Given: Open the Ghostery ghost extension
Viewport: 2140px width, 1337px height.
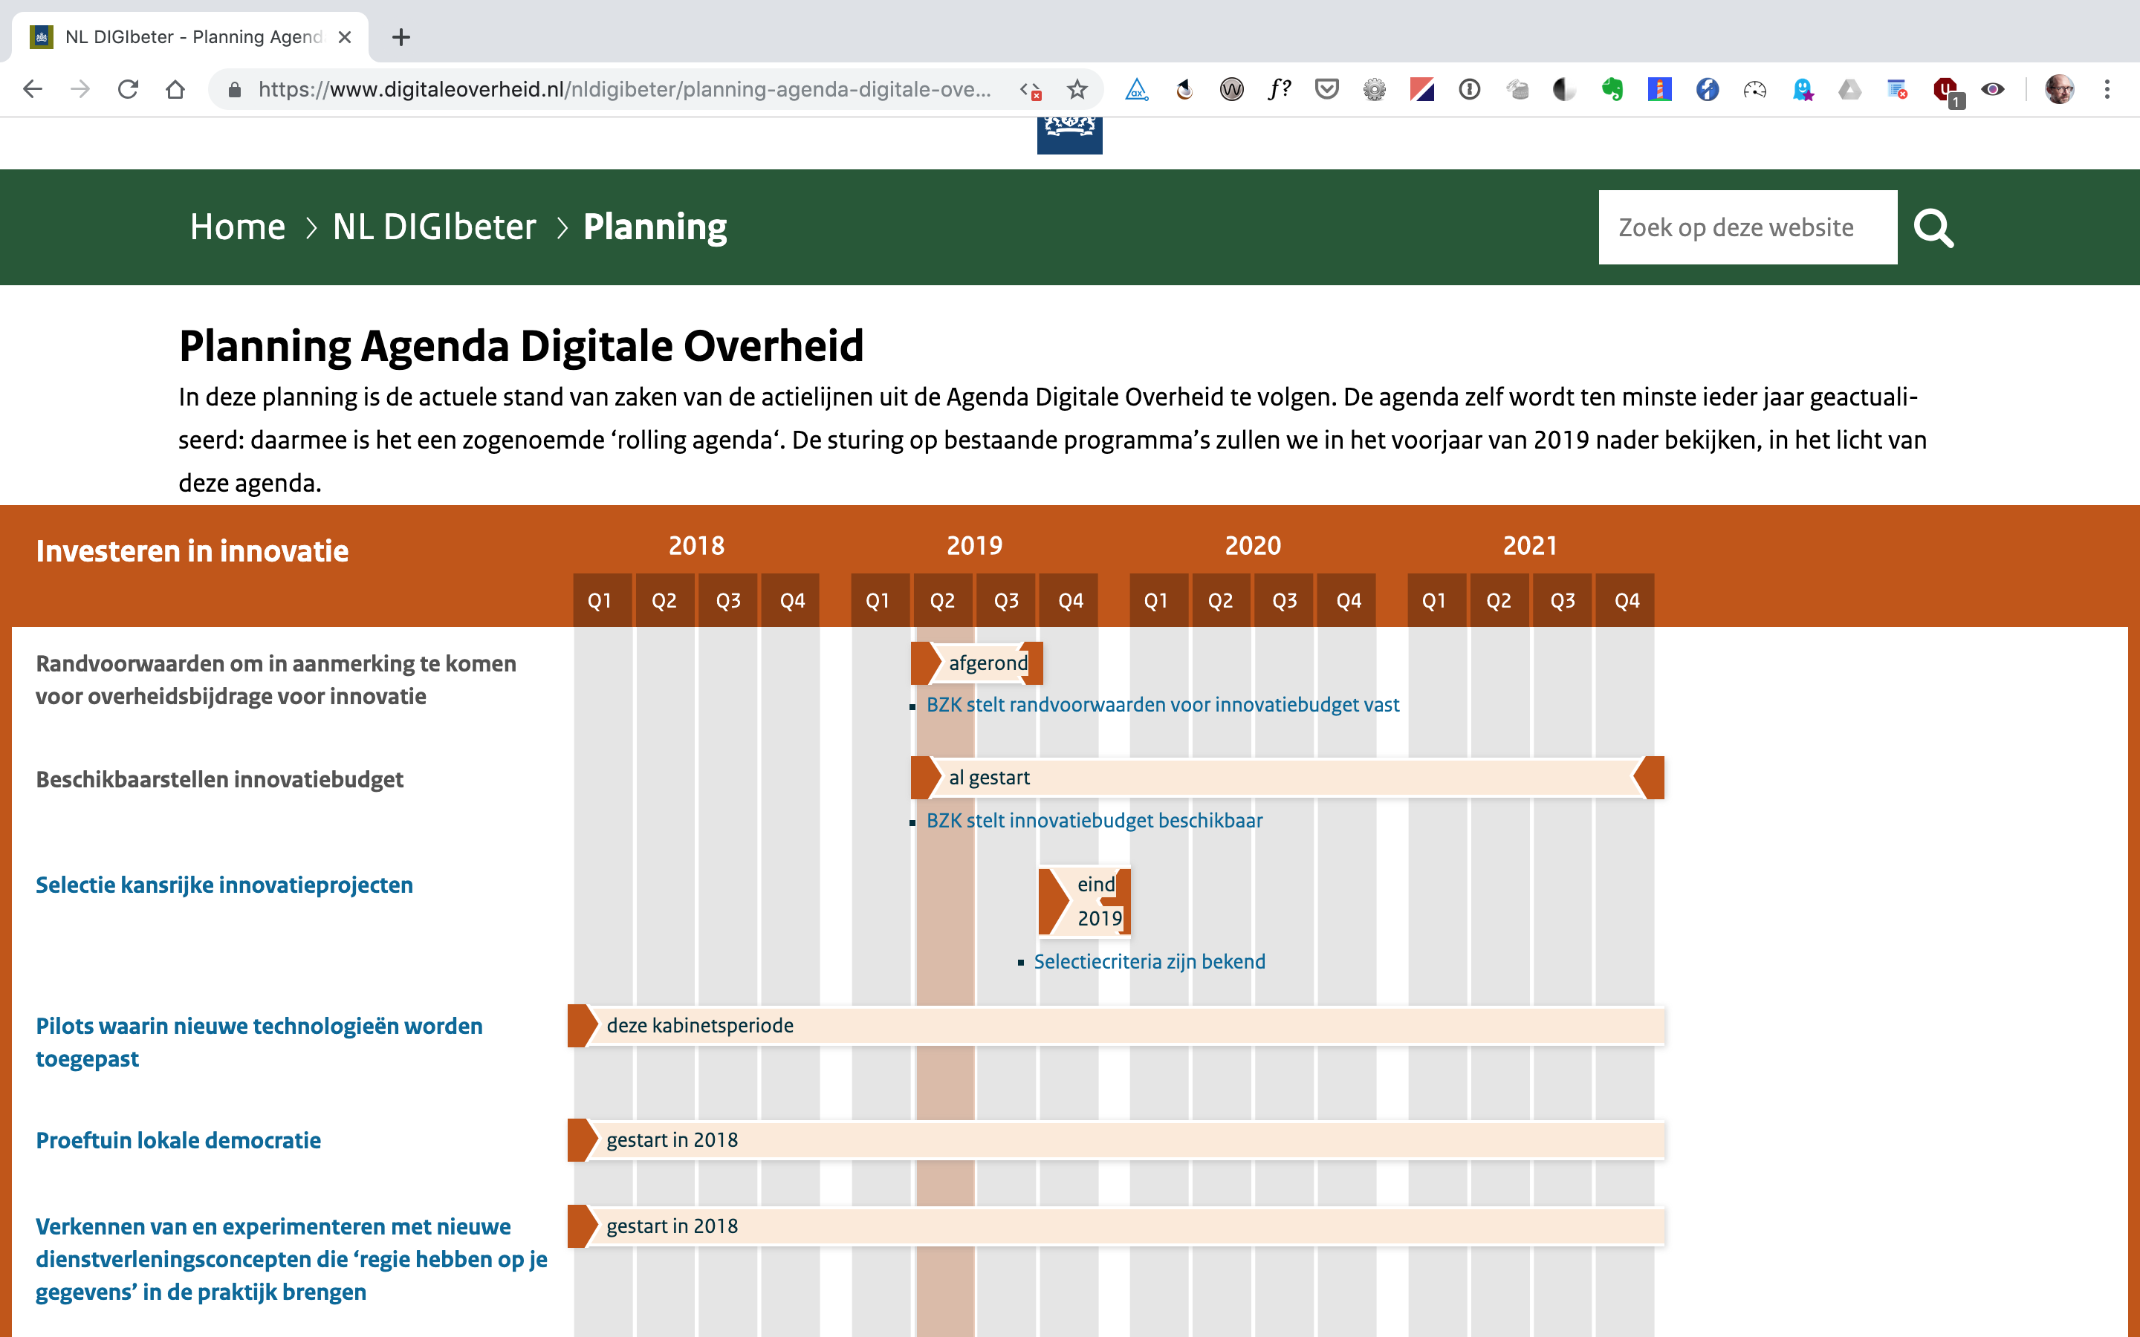Looking at the screenshot, I should 1802,89.
